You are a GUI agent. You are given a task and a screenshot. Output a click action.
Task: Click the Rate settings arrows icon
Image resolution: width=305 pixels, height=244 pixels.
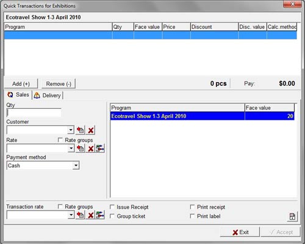100,148
